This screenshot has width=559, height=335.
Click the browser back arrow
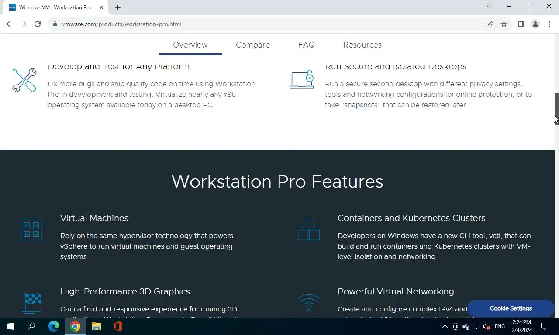point(10,24)
